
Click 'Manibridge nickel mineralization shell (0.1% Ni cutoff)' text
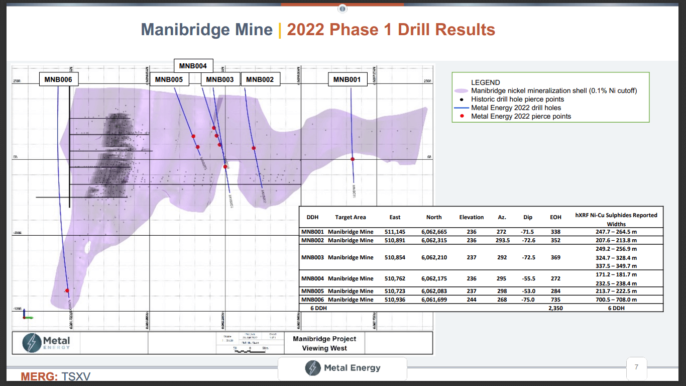554,91
